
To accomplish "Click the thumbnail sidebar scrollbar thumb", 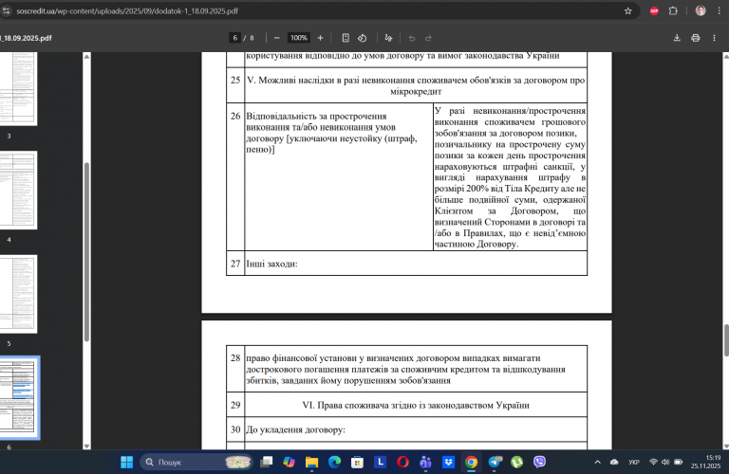I will (x=86, y=252).
